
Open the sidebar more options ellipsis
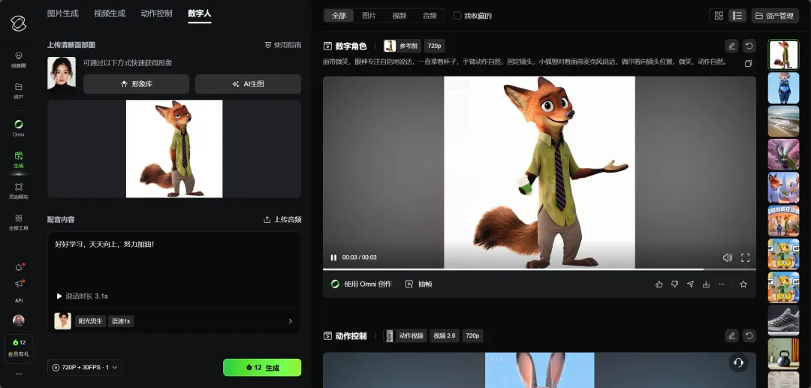pyautogui.click(x=19, y=374)
